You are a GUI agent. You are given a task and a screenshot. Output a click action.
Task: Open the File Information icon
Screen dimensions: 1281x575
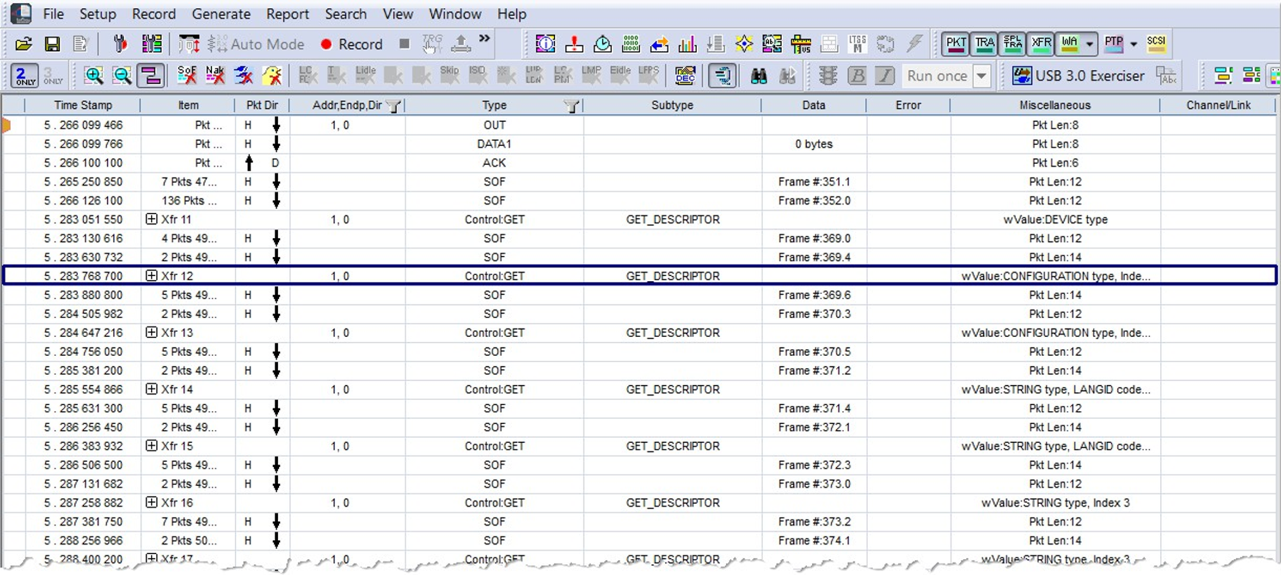(x=545, y=44)
